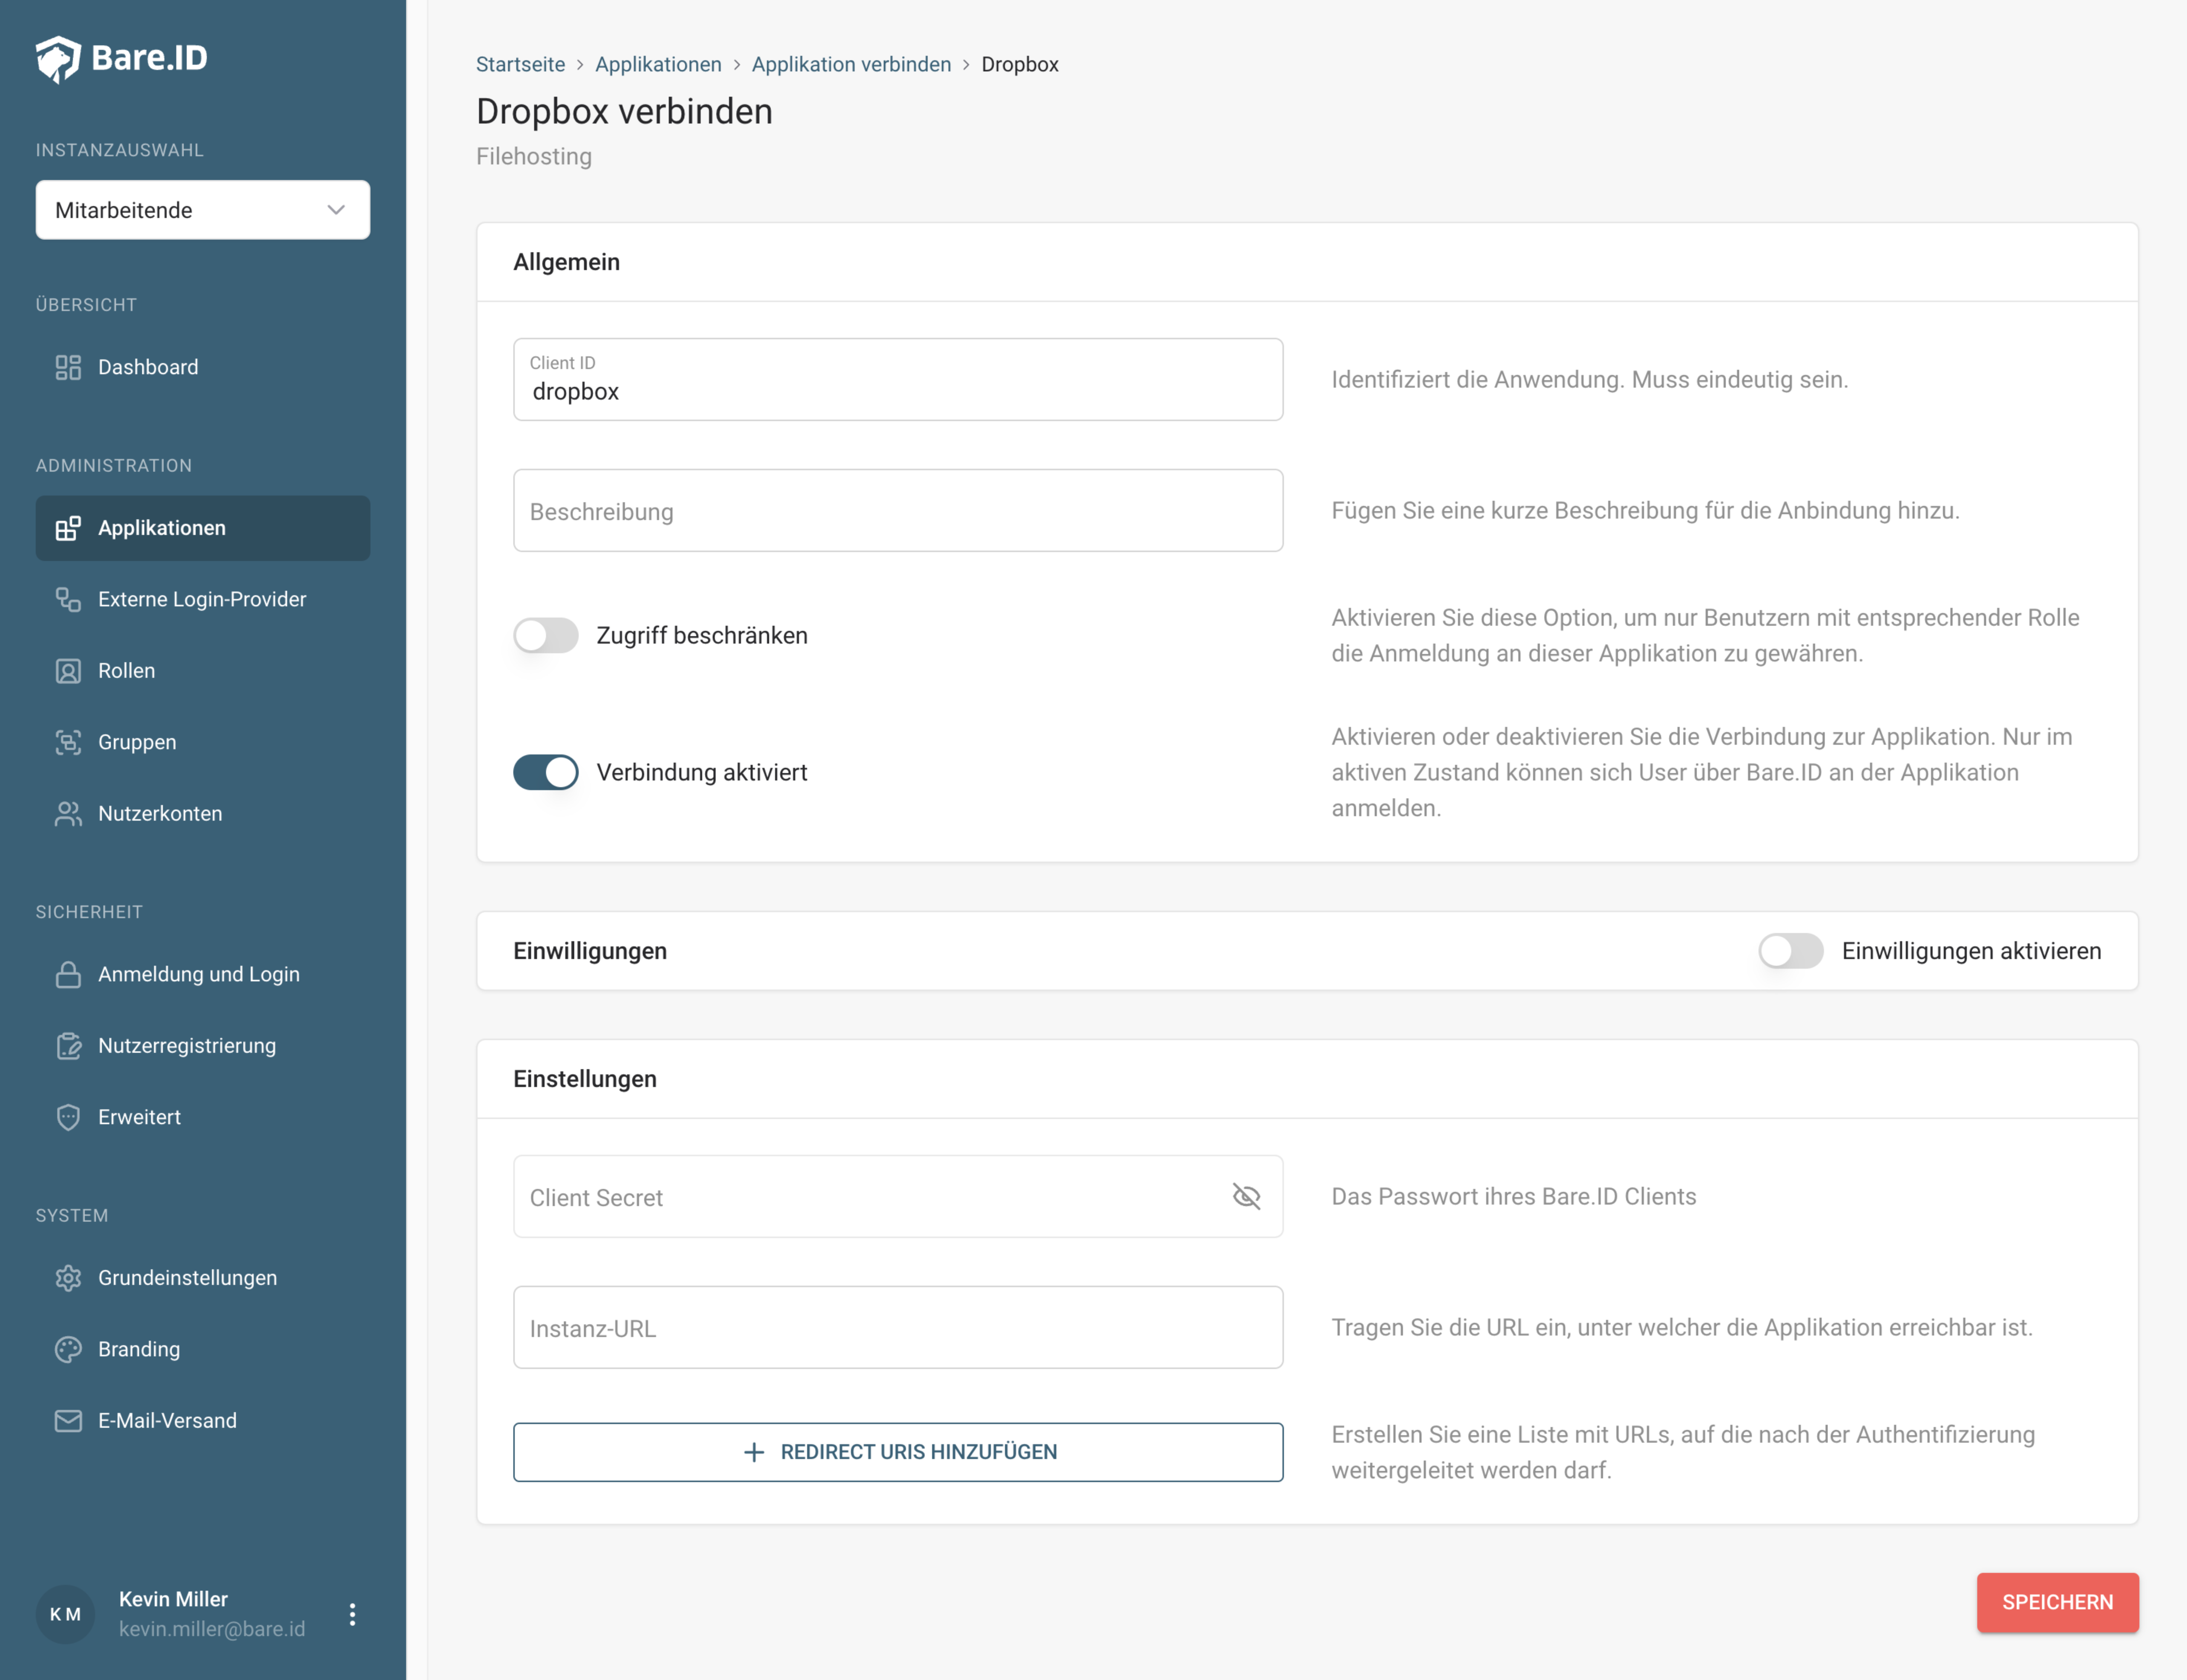Screen dimensions: 2187x1680
Task: Click the E-Mail-Versand envelope icon
Action: pos(68,1421)
